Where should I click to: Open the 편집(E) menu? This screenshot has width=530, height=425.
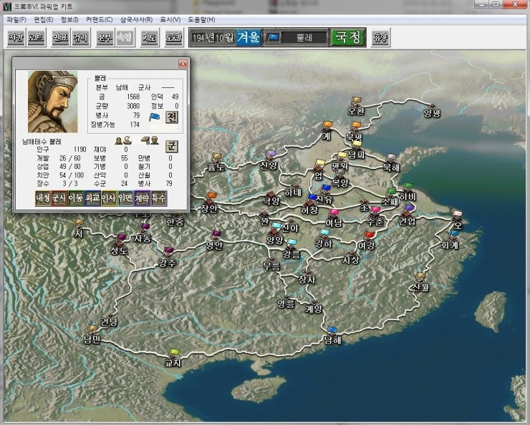pyautogui.click(x=44, y=19)
